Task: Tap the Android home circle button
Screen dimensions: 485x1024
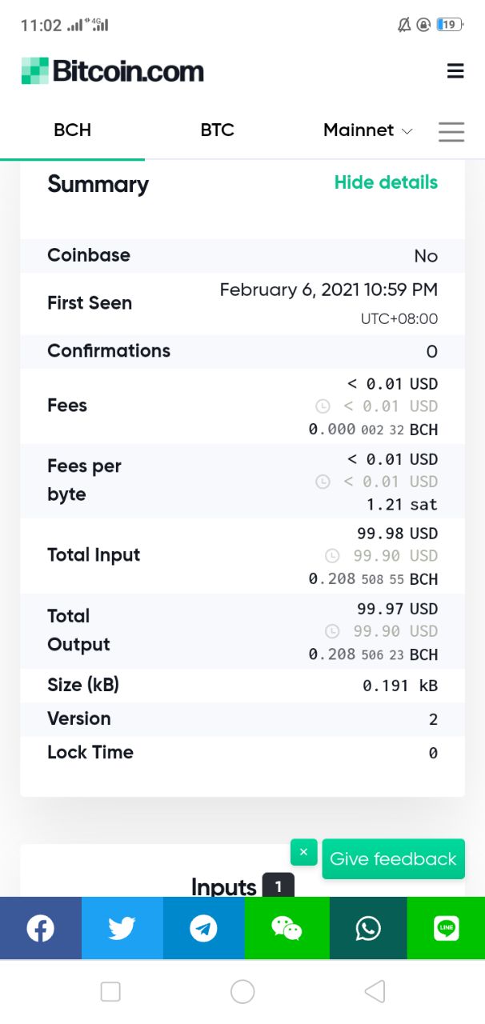Action: (x=242, y=992)
